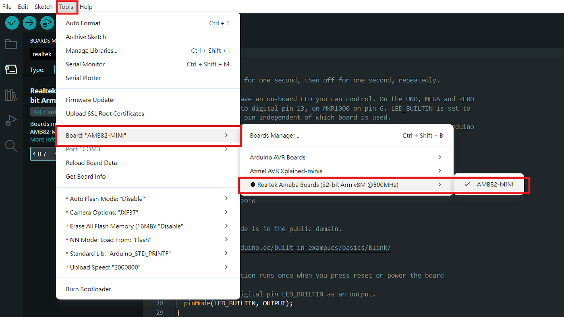Open the Sketch menu

coord(44,6)
